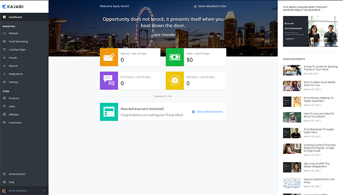Click thumbnail for Bartender article

[x=292, y=133]
